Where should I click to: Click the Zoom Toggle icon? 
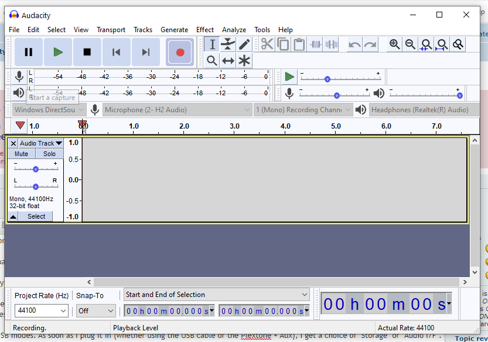[x=458, y=44]
